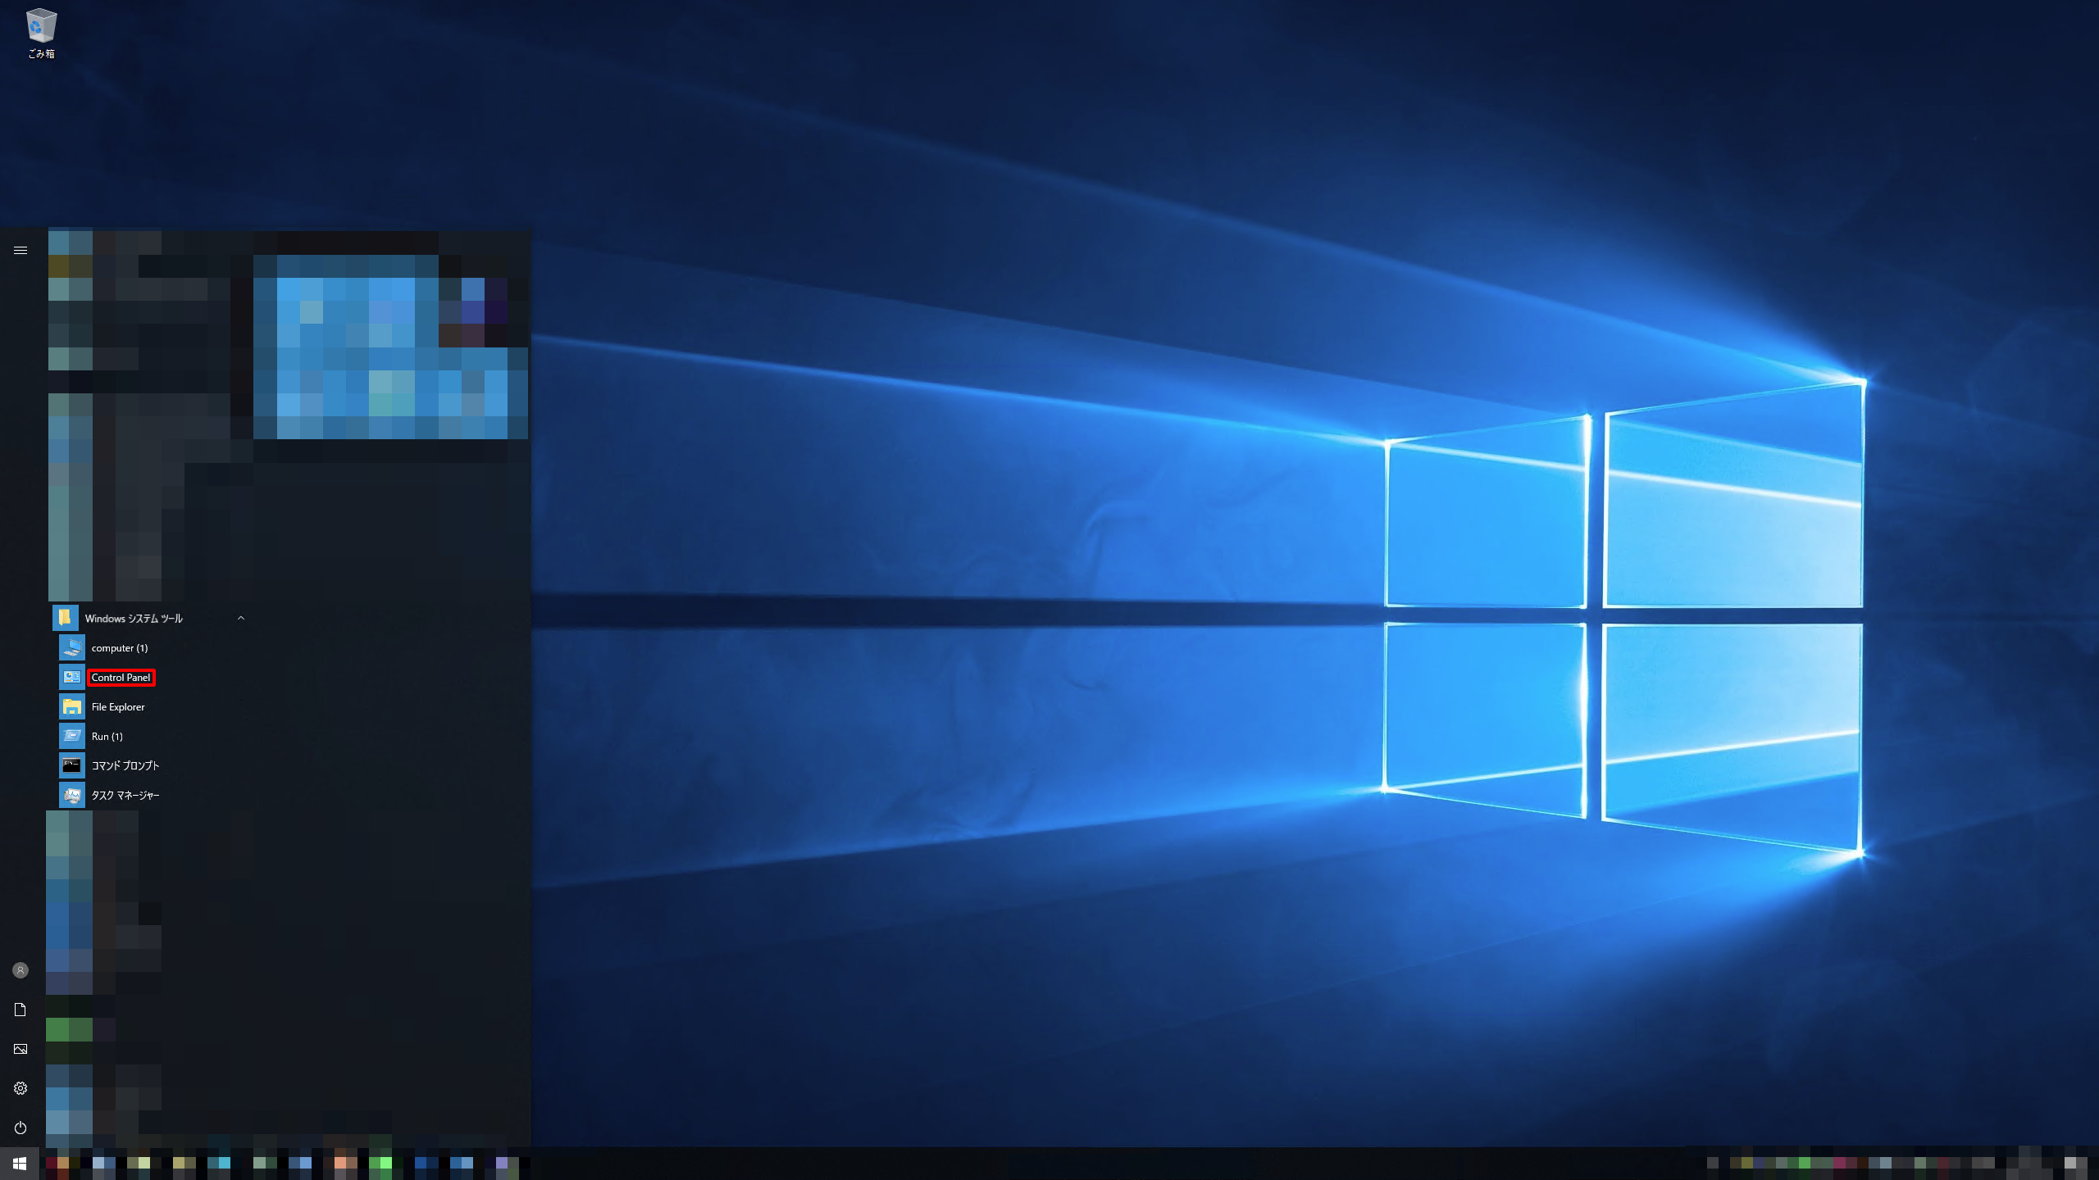
Task: Open Documents from Start sidebar
Action: click(20, 1010)
